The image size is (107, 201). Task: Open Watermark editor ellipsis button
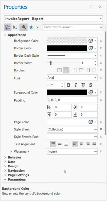point(96,151)
